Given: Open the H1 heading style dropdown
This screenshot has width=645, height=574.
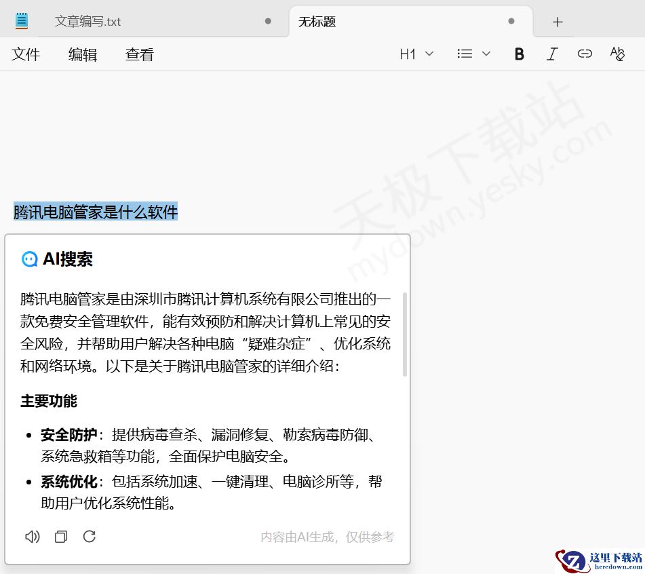Looking at the screenshot, I should pyautogui.click(x=416, y=54).
